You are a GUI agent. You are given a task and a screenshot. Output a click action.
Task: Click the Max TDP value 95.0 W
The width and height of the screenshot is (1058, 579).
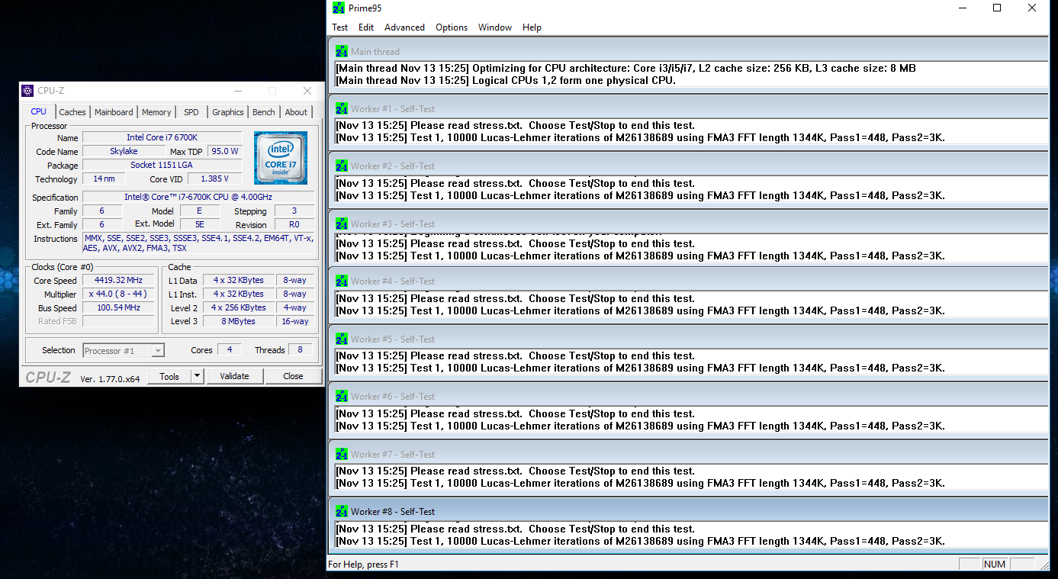click(225, 152)
